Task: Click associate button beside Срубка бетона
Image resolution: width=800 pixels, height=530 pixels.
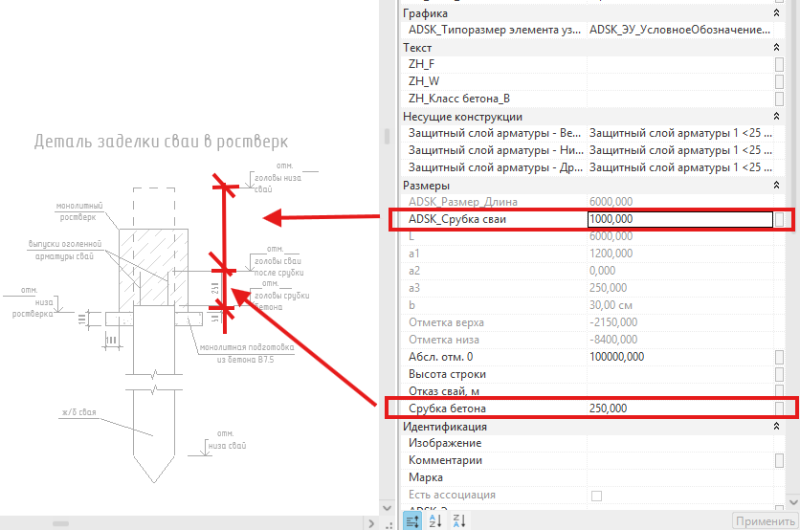Action: coord(779,409)
